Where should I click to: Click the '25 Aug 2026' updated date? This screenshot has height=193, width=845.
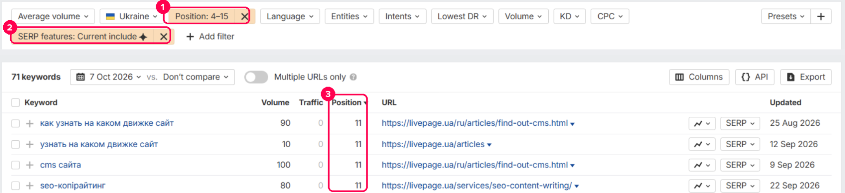[795, 123]
